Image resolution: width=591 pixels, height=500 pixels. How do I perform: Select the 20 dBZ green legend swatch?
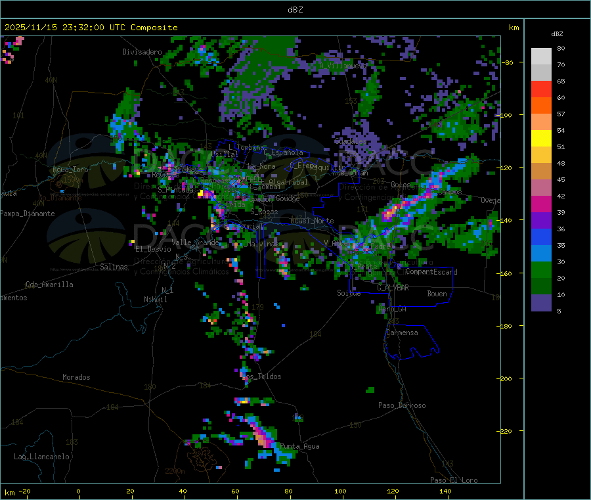541,269
